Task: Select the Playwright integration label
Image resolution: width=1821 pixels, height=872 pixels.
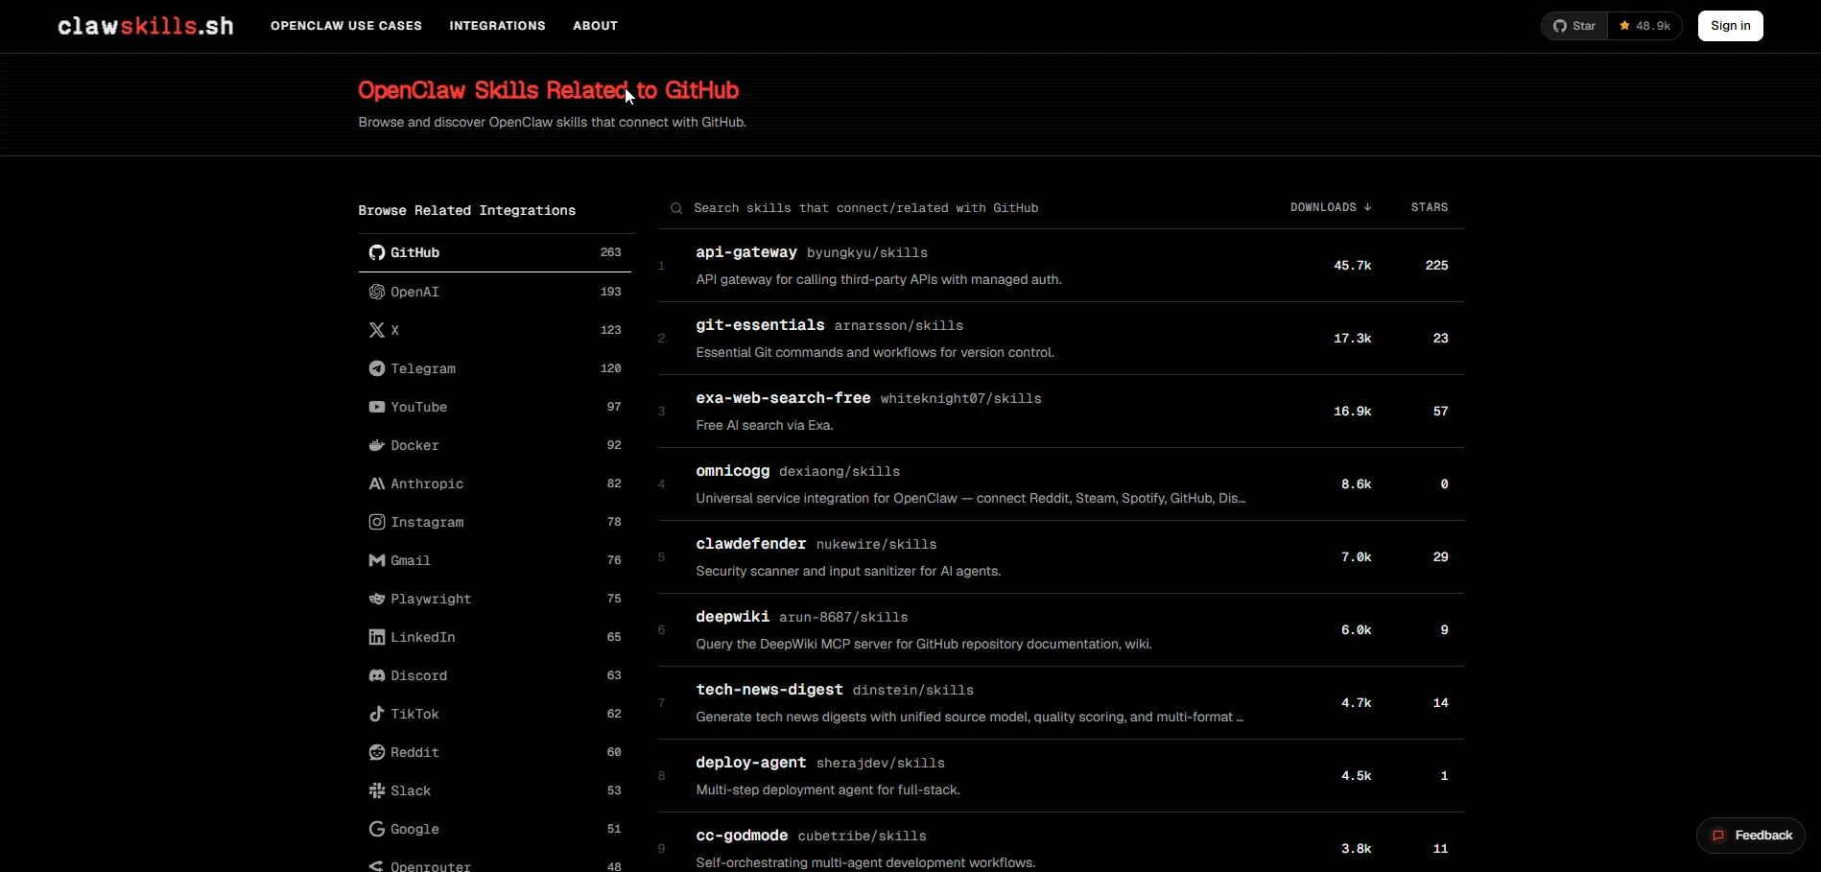Action: coord(431,599)
